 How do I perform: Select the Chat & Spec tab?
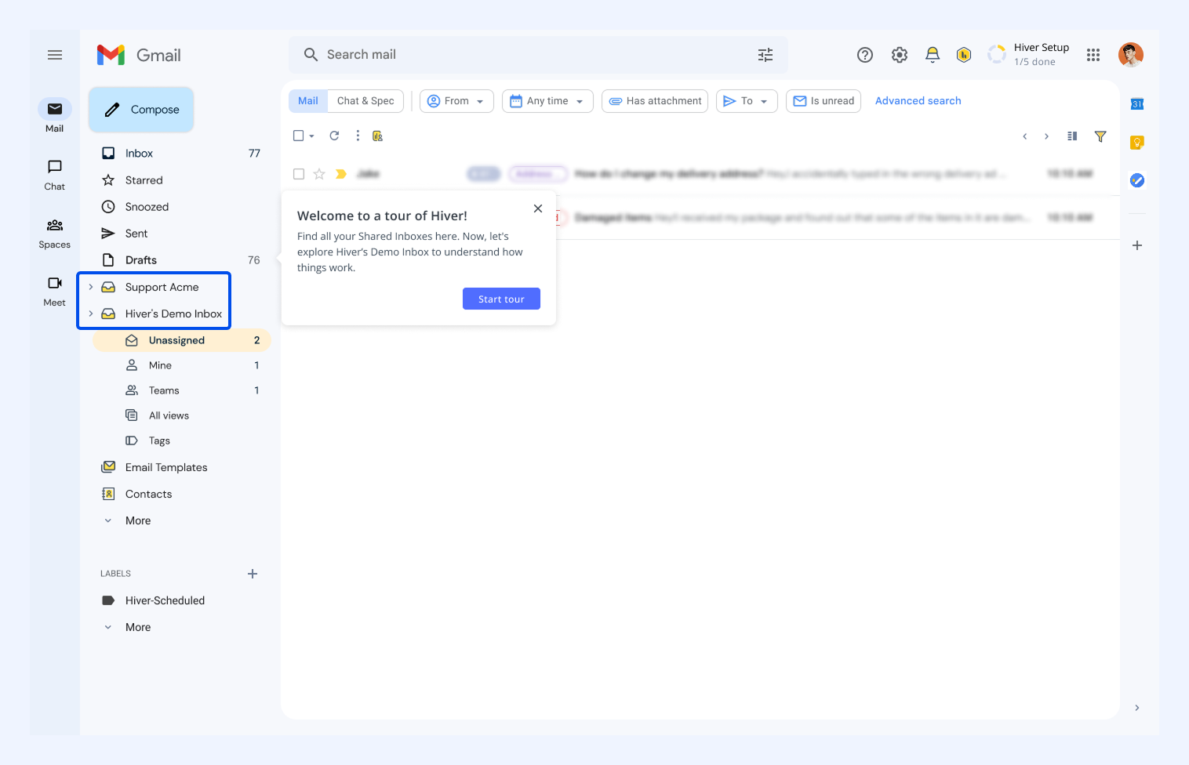365,101
